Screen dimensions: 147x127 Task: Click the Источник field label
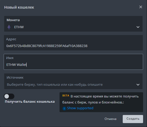point(15,78)
